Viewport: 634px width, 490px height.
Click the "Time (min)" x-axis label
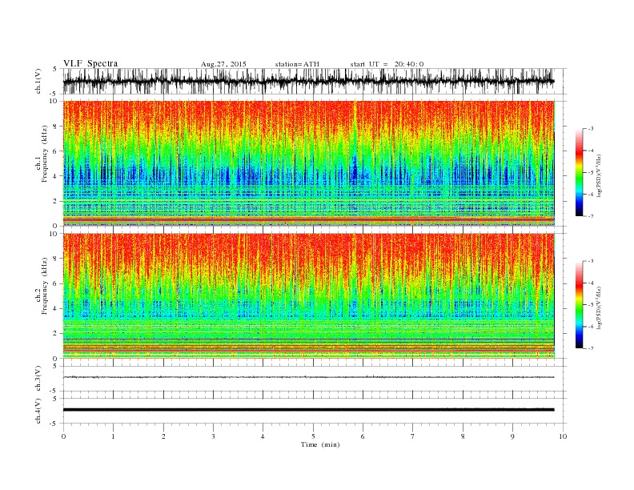320,444
